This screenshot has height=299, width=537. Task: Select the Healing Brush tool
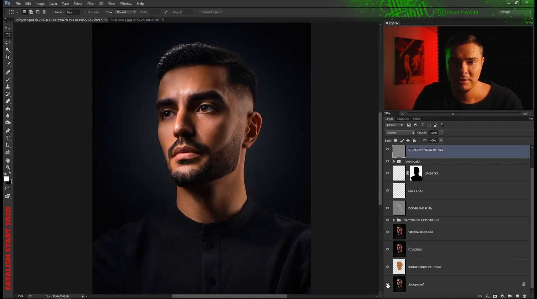click(8, 72)
